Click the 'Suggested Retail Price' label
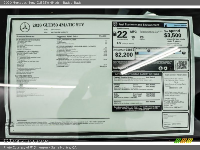Screen dimensions: 200x150 pyautogui.click(x=67, y=36)
